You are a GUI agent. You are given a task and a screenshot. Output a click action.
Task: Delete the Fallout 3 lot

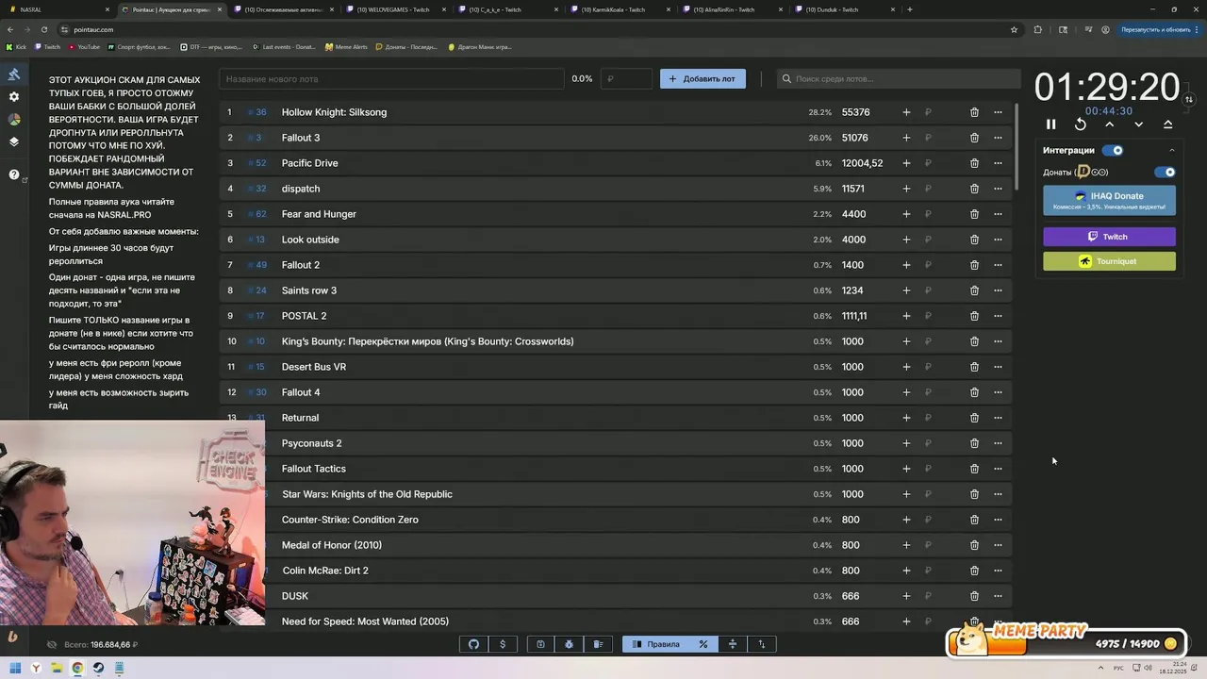[x=974, y=138]
